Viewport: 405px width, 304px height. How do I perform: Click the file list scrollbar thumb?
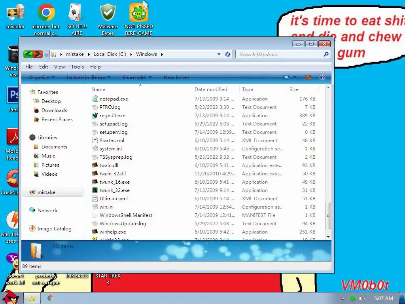coord(328,215)
